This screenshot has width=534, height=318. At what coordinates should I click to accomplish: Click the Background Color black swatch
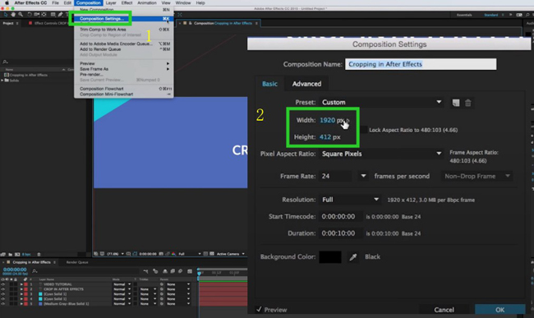[330, 257]
